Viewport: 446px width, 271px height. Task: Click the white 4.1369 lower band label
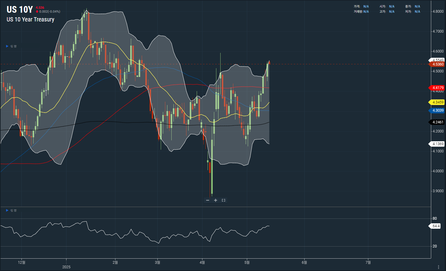(438, 144)
